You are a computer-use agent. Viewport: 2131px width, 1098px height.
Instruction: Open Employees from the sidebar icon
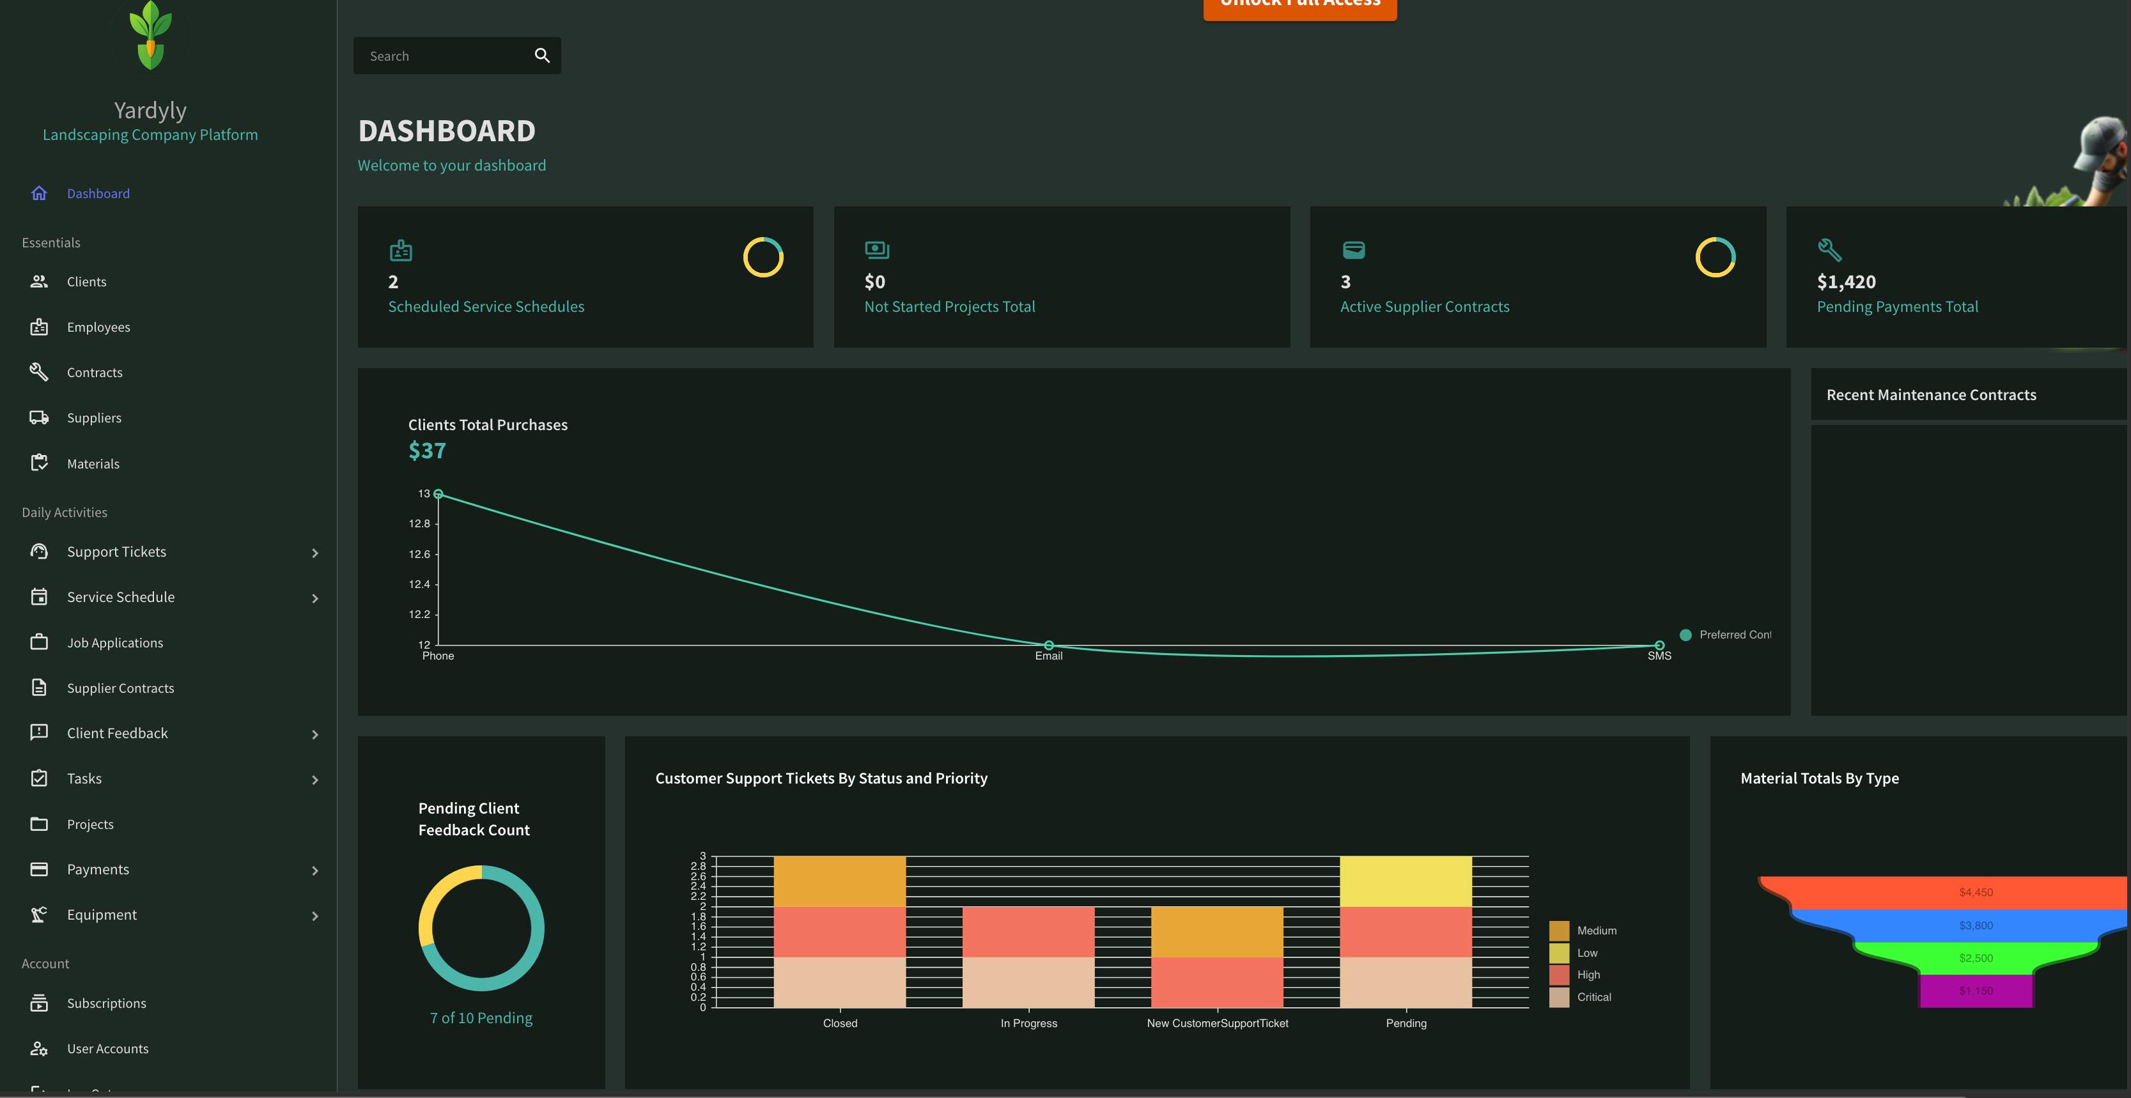coord(39,327)
